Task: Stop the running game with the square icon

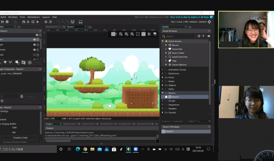Action: [x=33, y=22]
